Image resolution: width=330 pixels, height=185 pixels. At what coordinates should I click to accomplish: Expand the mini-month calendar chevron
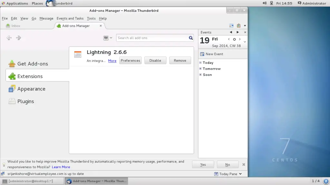(245, 42)
